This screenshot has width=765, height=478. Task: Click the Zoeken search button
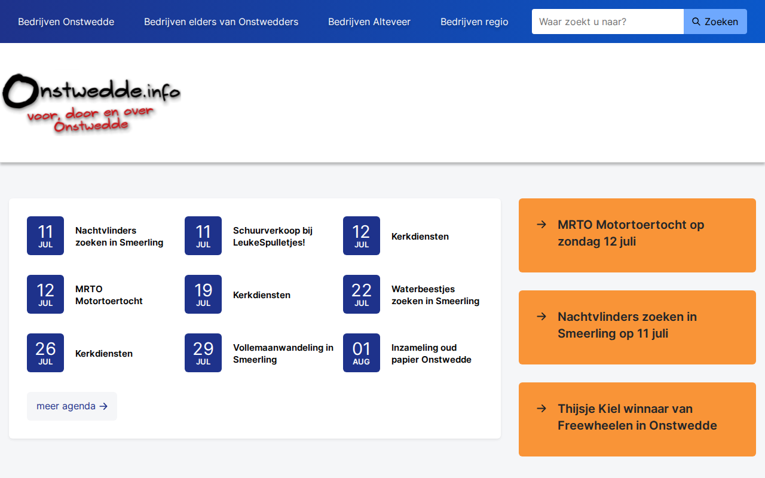click(x=715, y=22)
